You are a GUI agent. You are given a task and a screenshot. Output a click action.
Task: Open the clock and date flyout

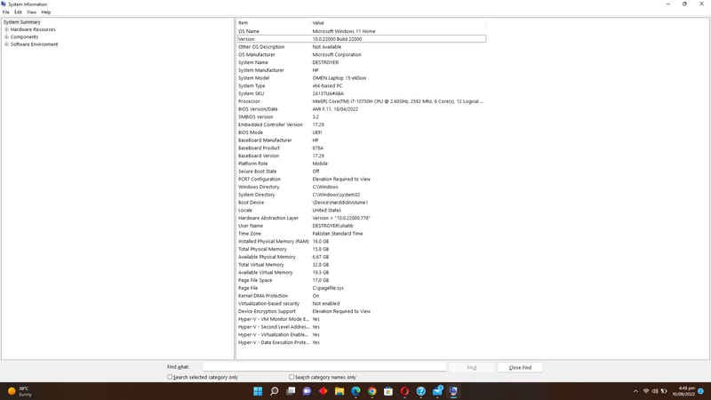(x=683, y=391)
